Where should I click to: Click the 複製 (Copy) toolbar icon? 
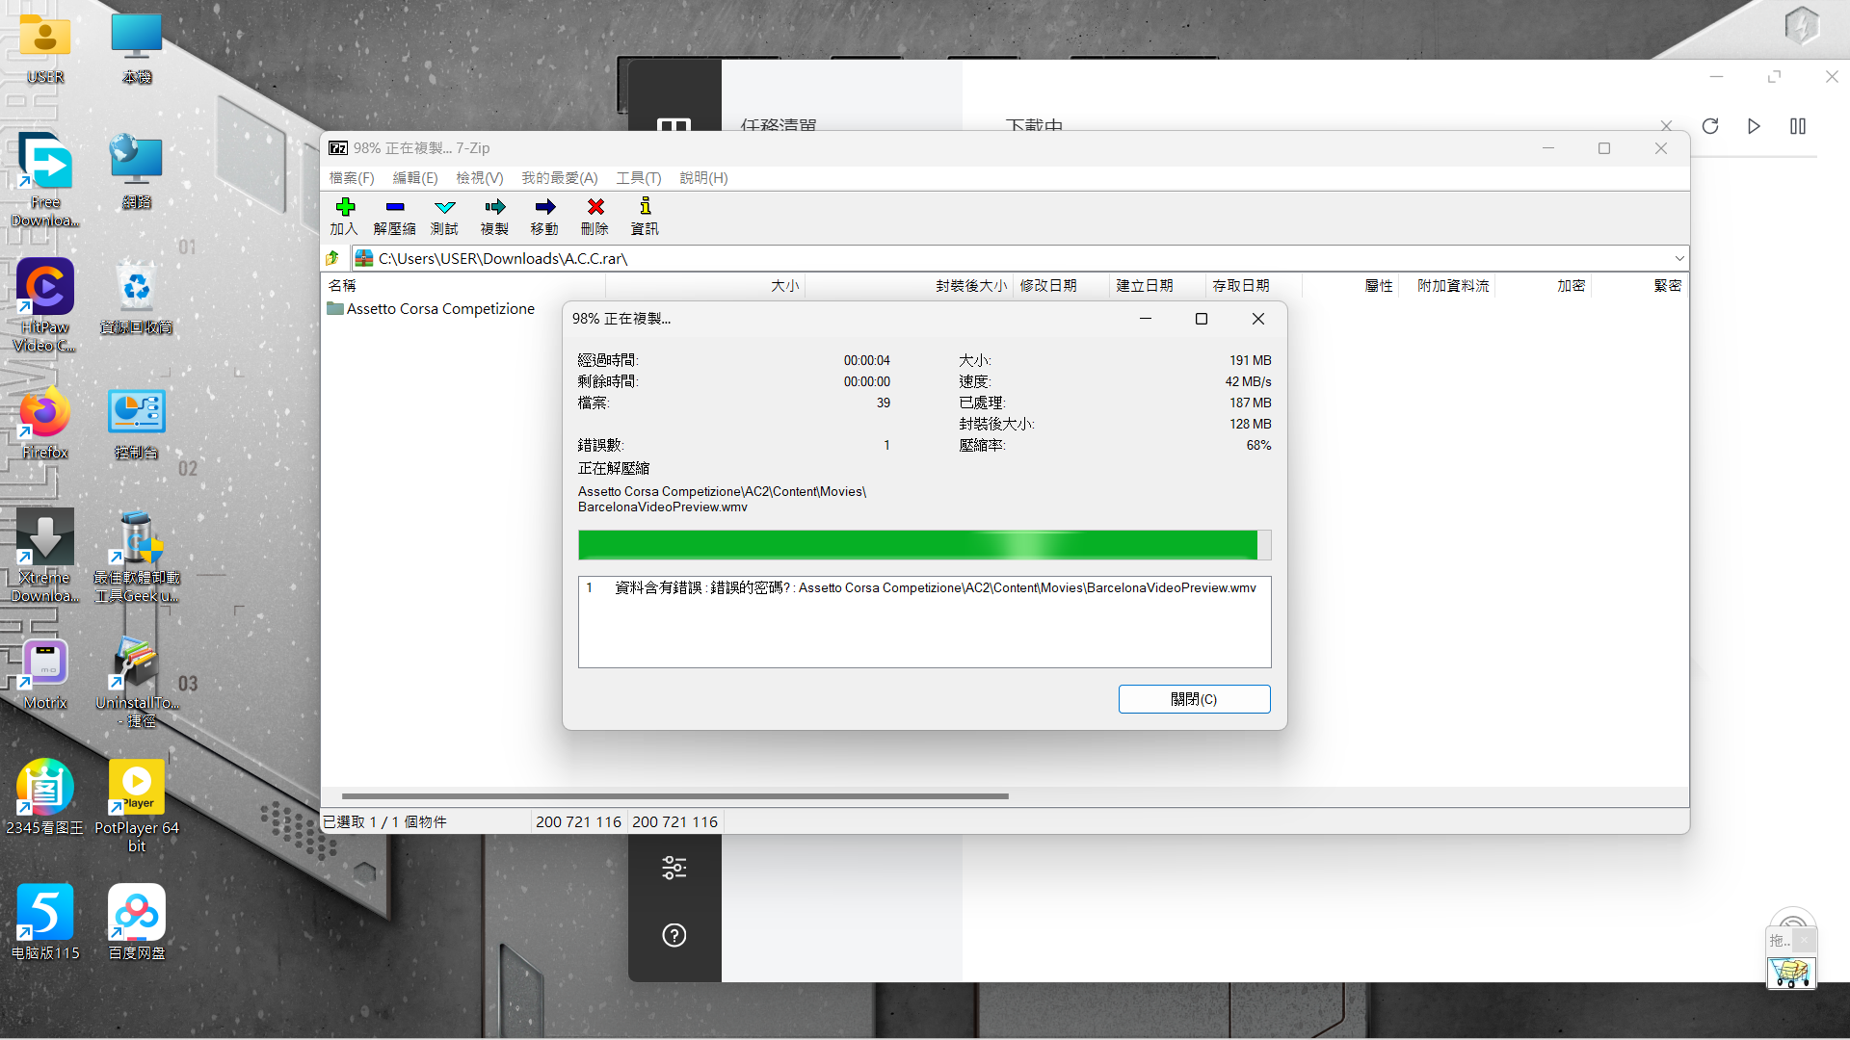click(x=494, y=207)
